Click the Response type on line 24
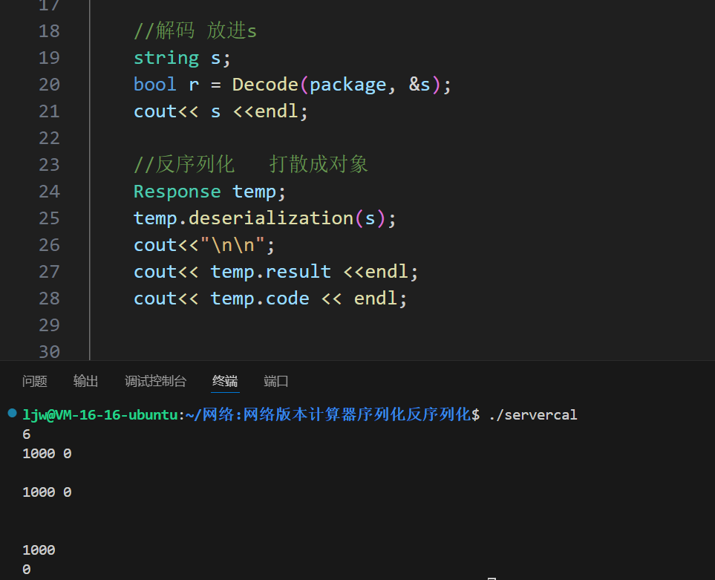The width and height of the screenshot is (715, 580). 177,192
